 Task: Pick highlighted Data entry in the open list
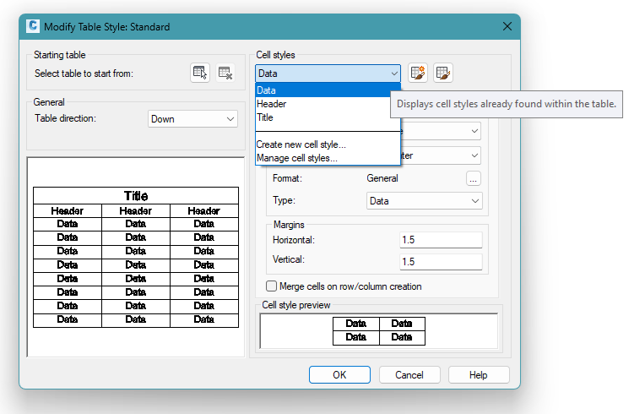click(x=267, y=90)
